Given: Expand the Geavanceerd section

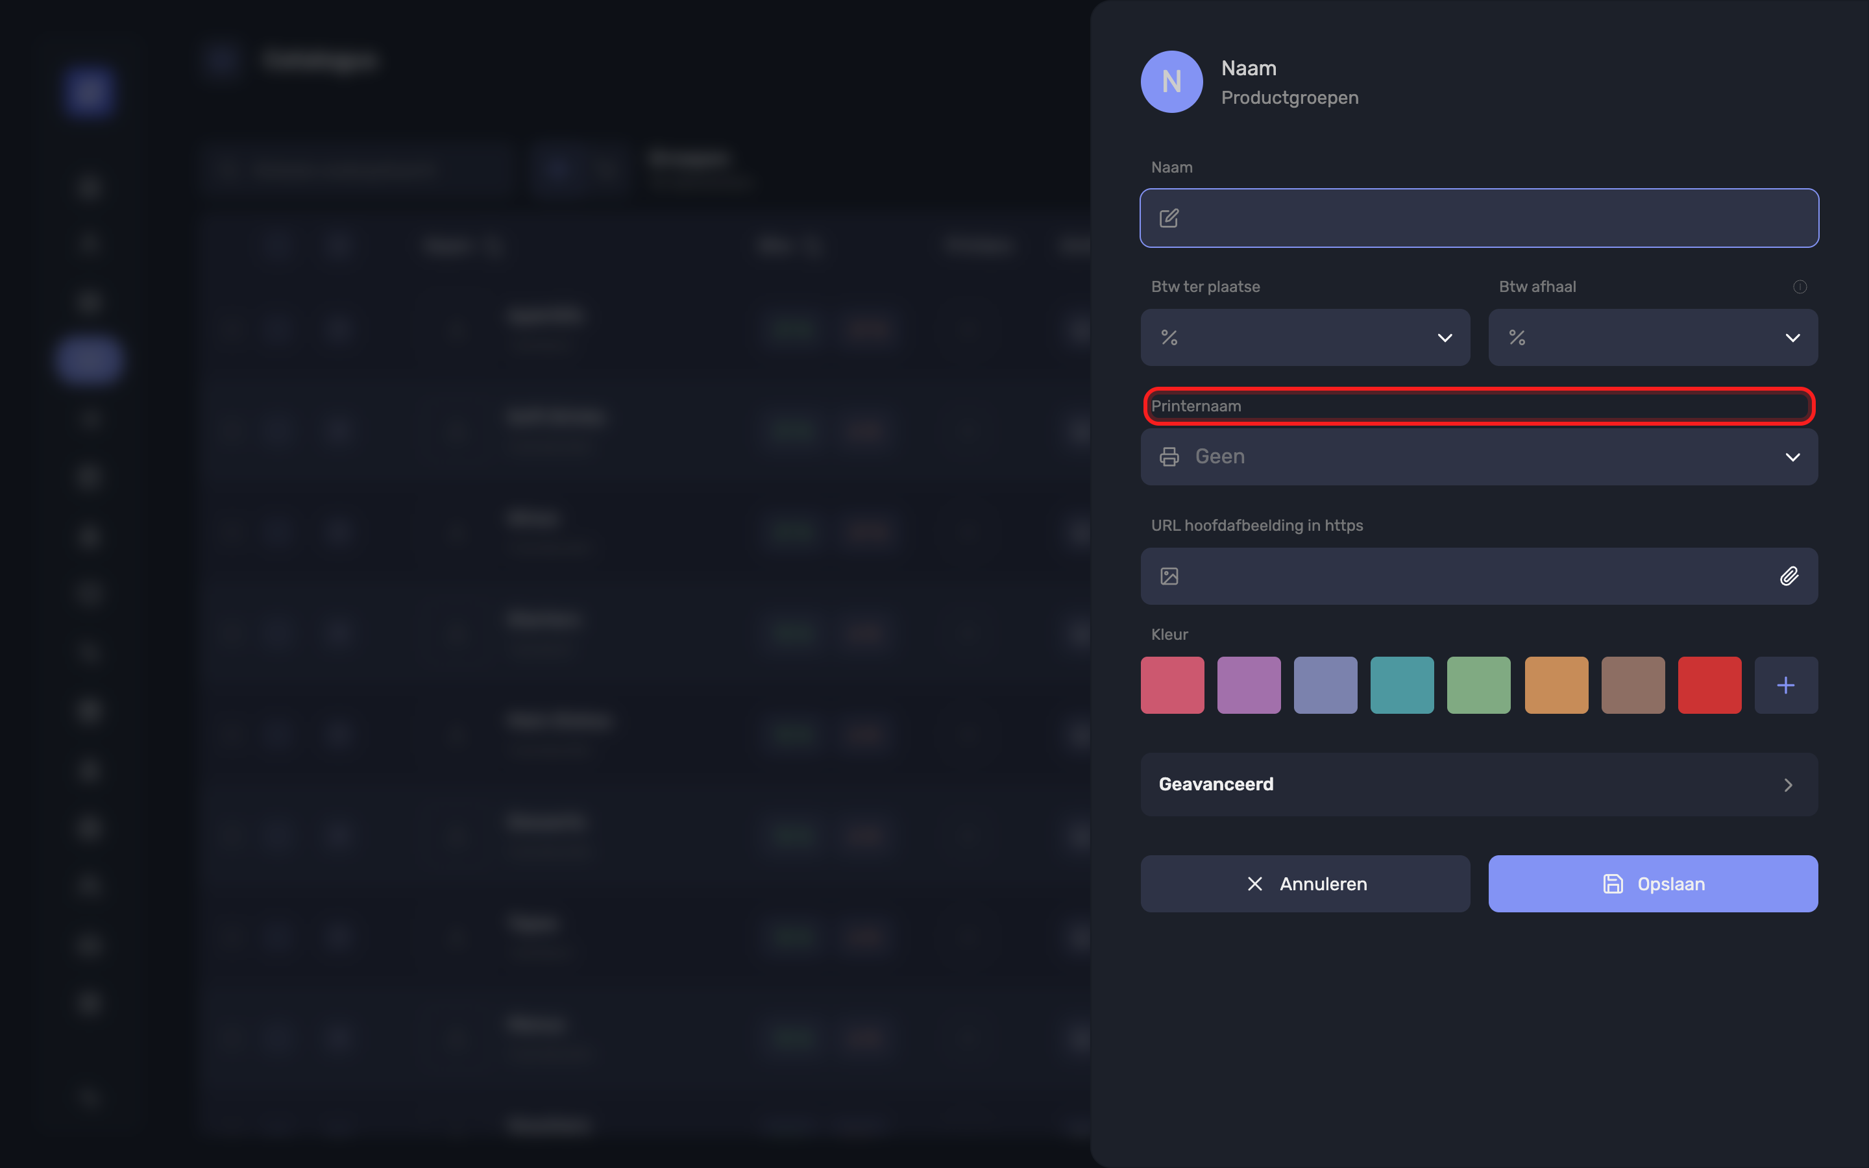Looking at the screenshot, I should 1479,785.
